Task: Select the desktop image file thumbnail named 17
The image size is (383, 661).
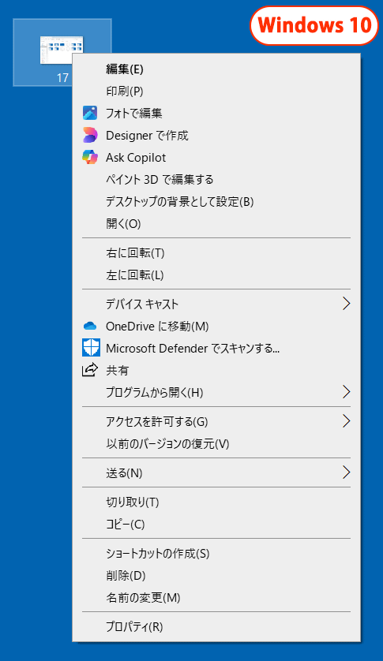Action: pos(62,50)
